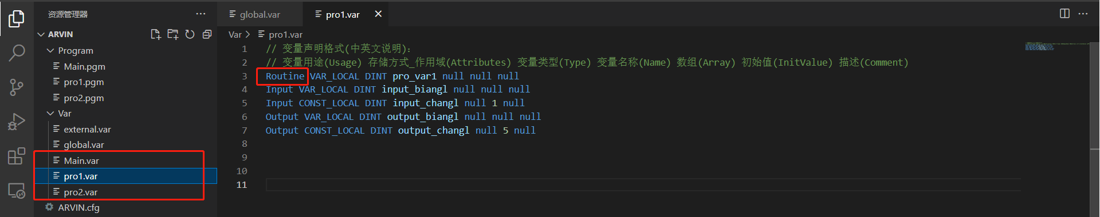This screenshot has width=1100, height=217.
Task: Open the Remote Explorer icon
Action: tap(17, 190)
